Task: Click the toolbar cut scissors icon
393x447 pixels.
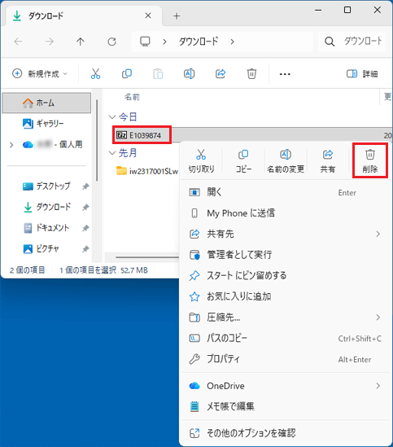Action: tap(95, 74)
